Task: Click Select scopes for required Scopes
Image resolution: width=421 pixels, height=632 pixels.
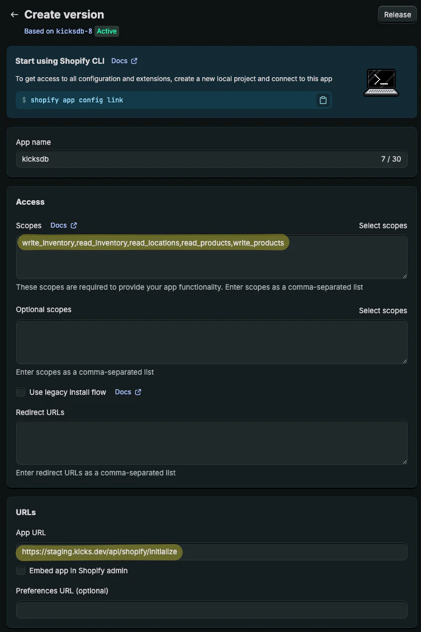Action: tap(383, 225)
